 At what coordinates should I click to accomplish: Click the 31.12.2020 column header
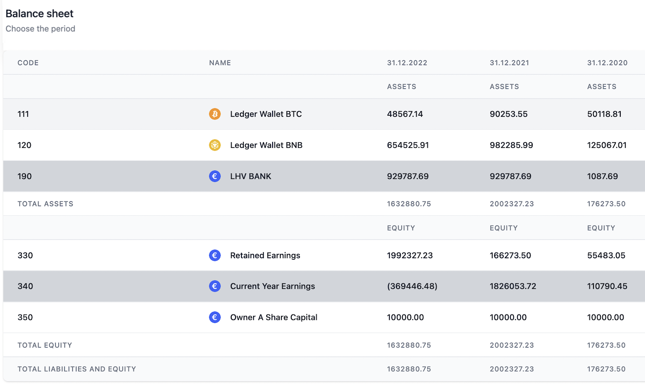coord(607,63)
